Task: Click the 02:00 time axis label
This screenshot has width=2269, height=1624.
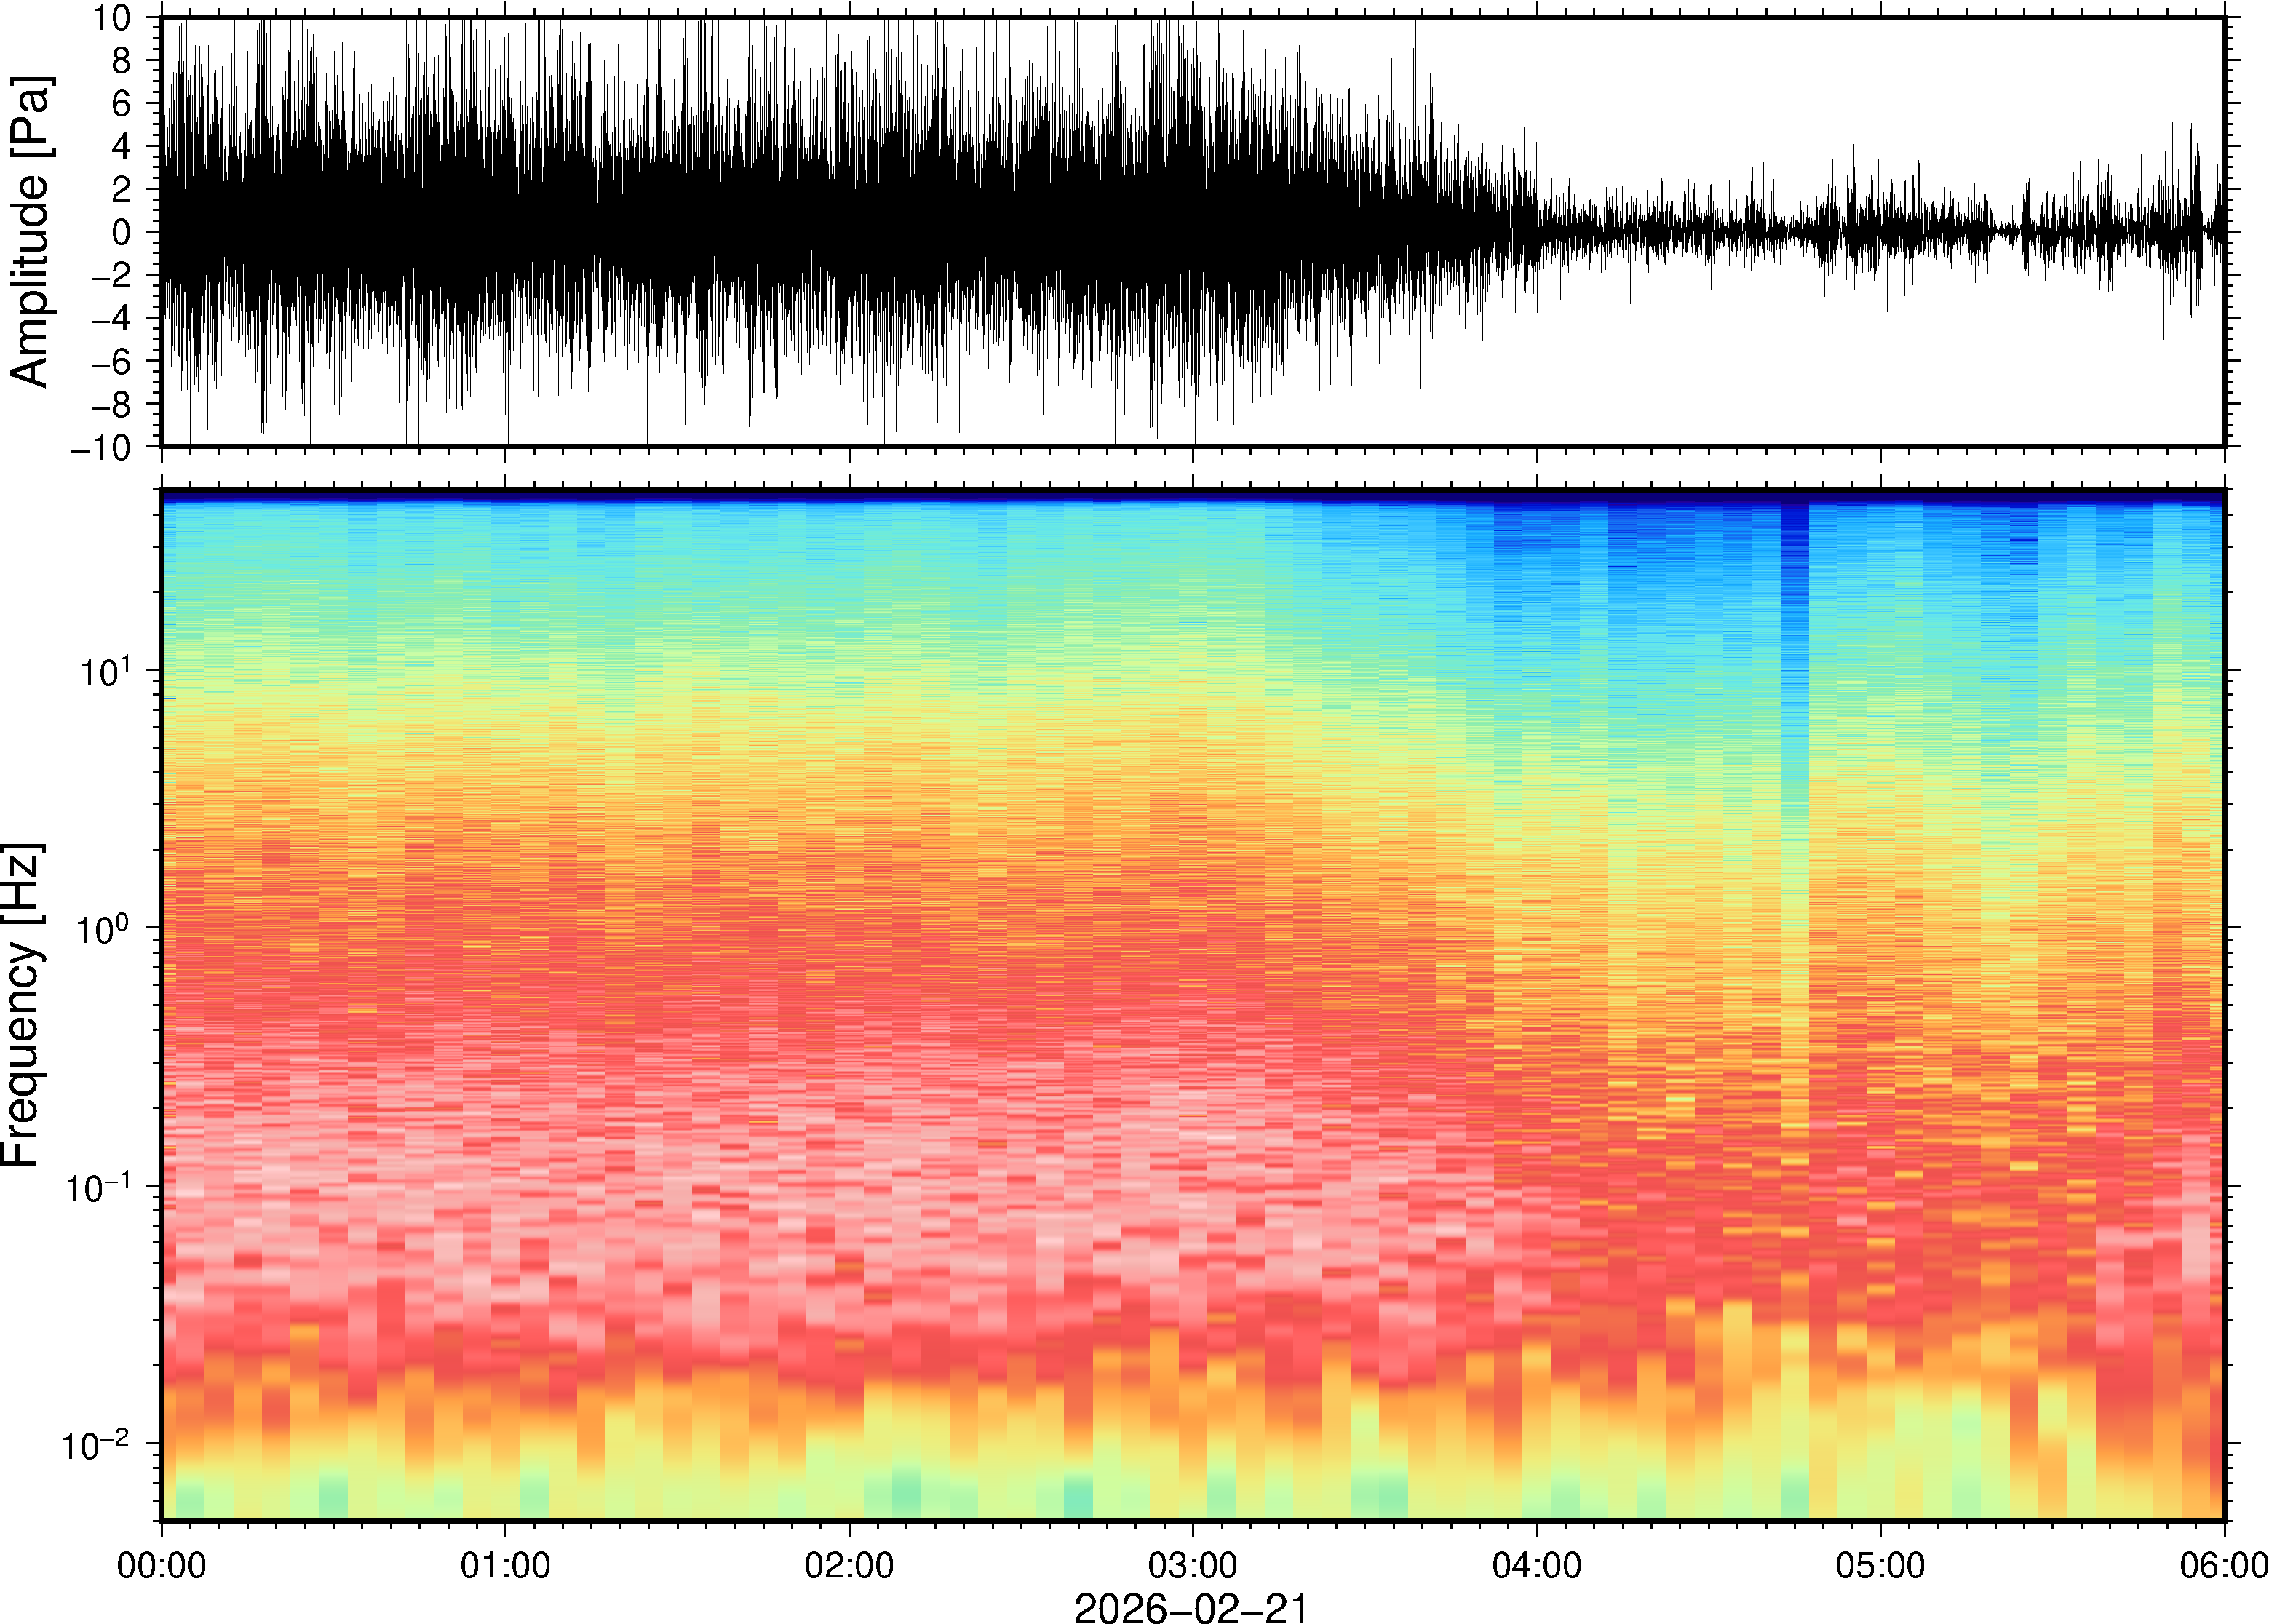Action: tap(849, 1565)
